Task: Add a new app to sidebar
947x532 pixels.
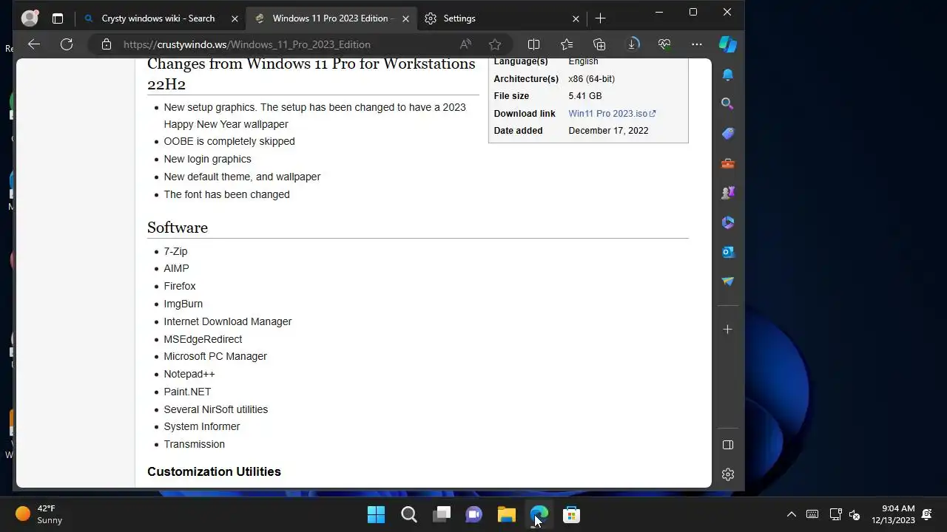Action: tap(728, 330)
